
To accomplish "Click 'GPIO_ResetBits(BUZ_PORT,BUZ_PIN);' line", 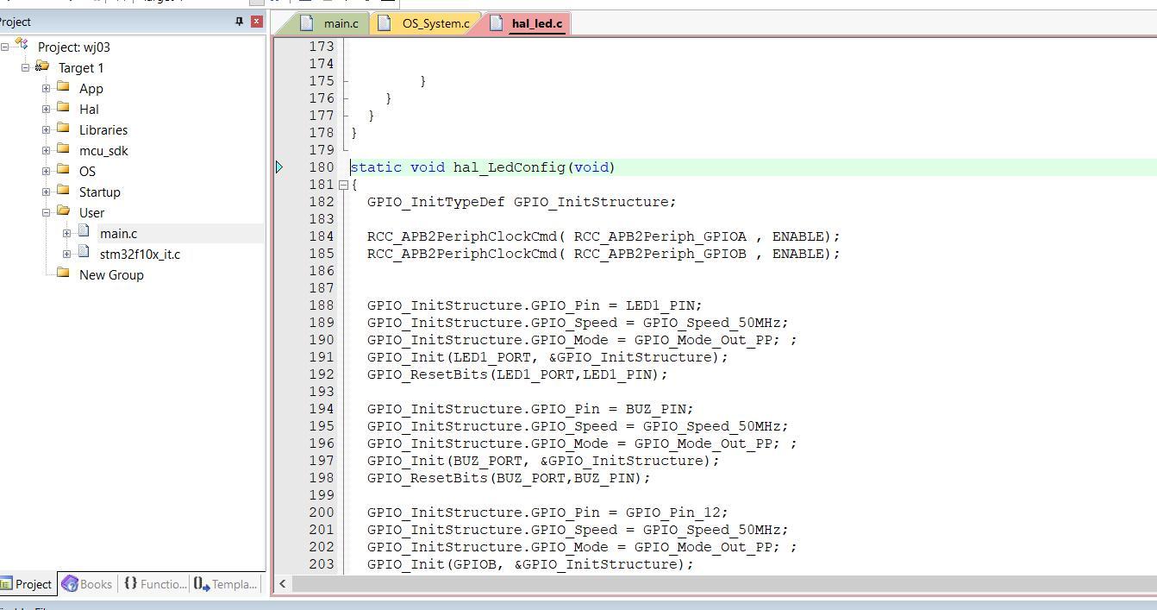I will tap(509, 478).
